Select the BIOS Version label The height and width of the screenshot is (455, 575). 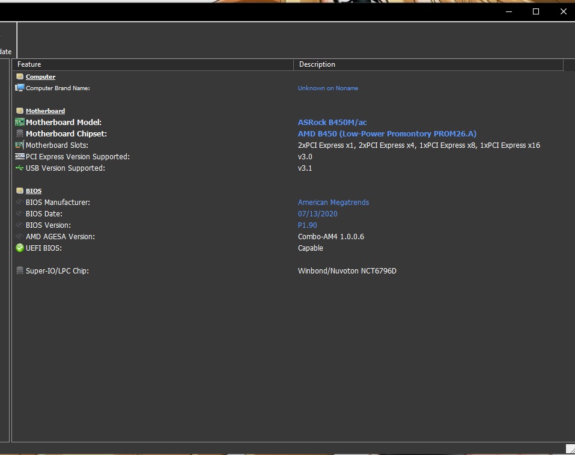48,225
